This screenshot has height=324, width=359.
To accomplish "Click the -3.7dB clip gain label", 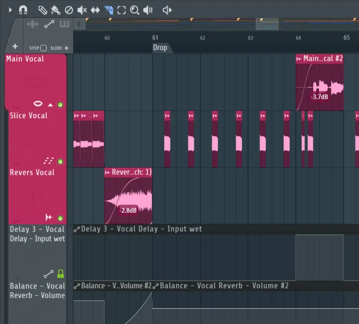I will 319,97.
